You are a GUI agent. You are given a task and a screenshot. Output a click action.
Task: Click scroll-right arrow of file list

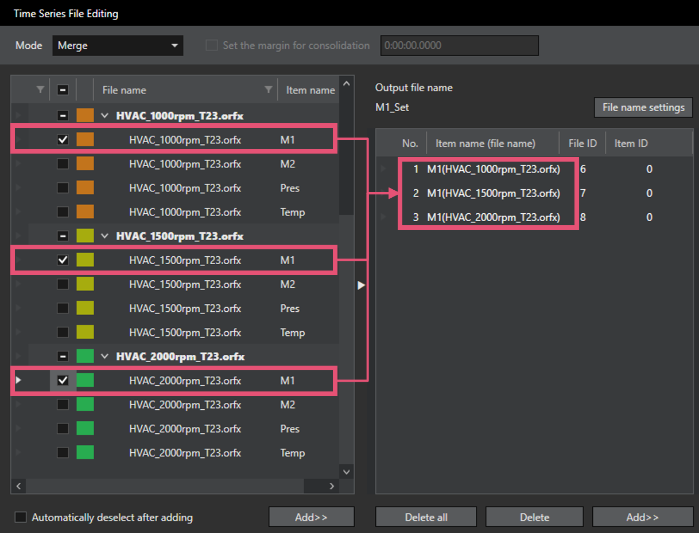coord(332,486)
